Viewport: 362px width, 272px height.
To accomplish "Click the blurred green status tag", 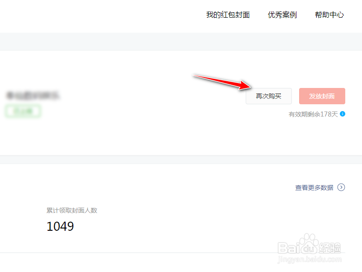I will coord(23,111).
